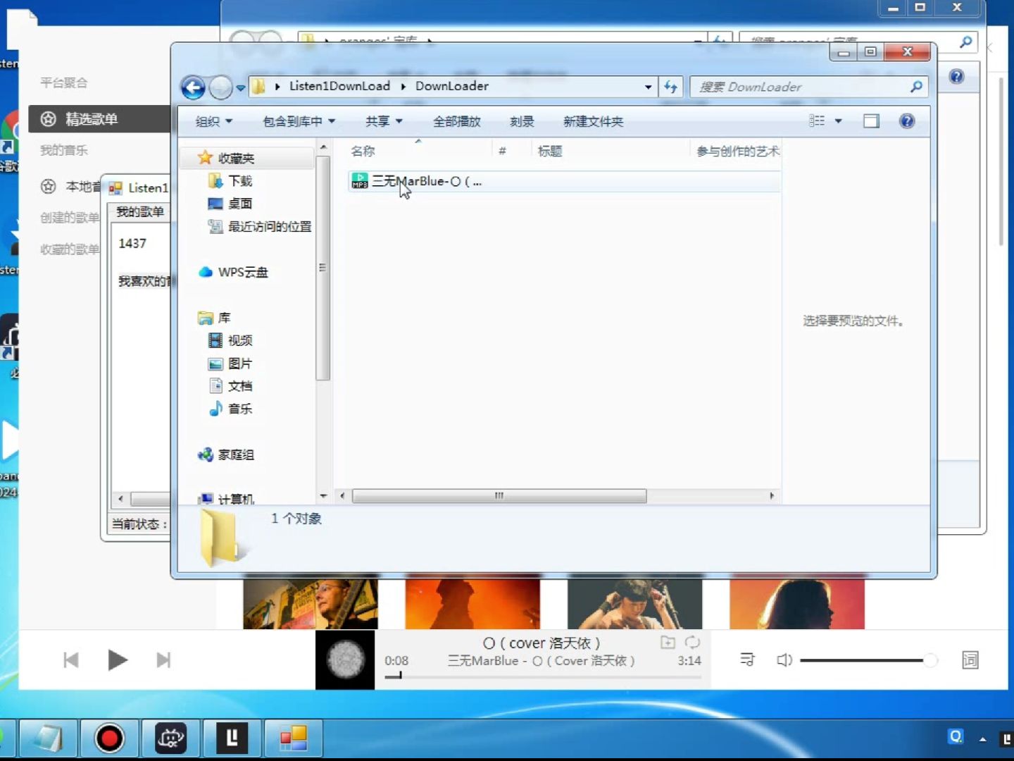Viewport: 1014px width, 761px height.
Task: Open 精选歌单 in the Listen1 sidebar
Action: pyautogui.click(x=99, y=119)
